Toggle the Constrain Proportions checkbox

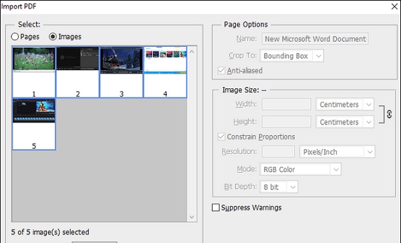pos(221,137)
